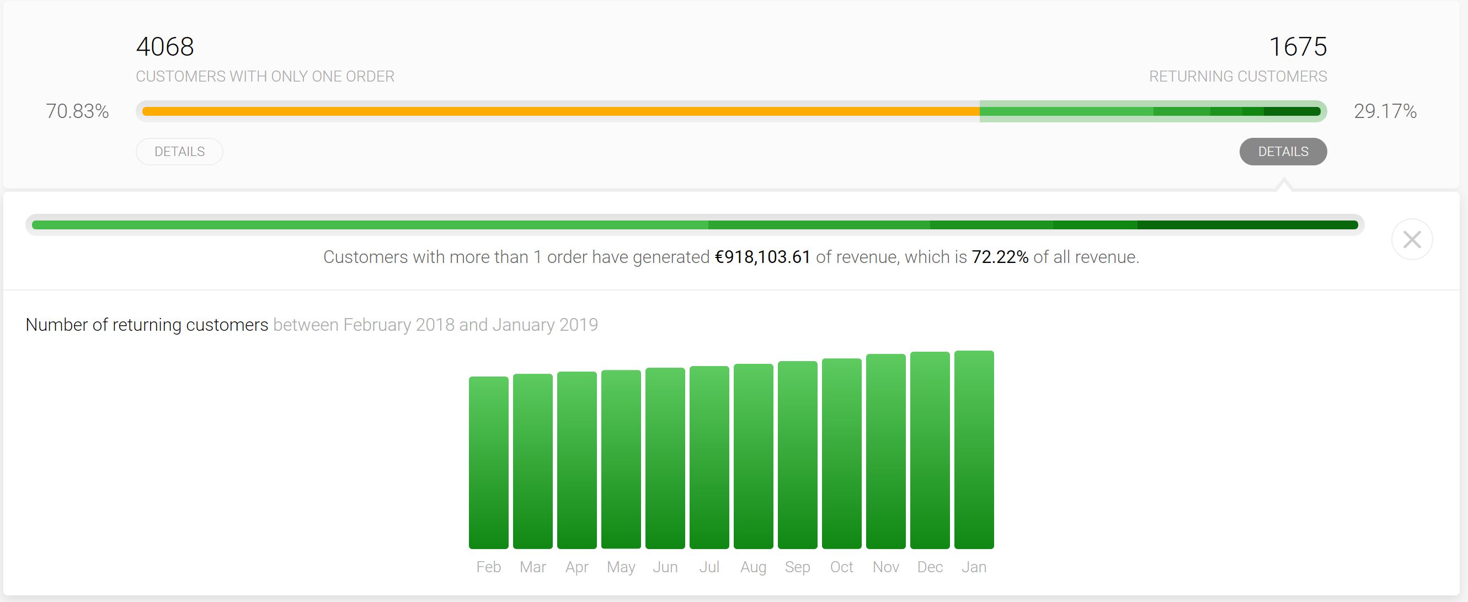1468x602 pixels.
Task: Select the Dec bar in the chart
Action: pos(930,450)
